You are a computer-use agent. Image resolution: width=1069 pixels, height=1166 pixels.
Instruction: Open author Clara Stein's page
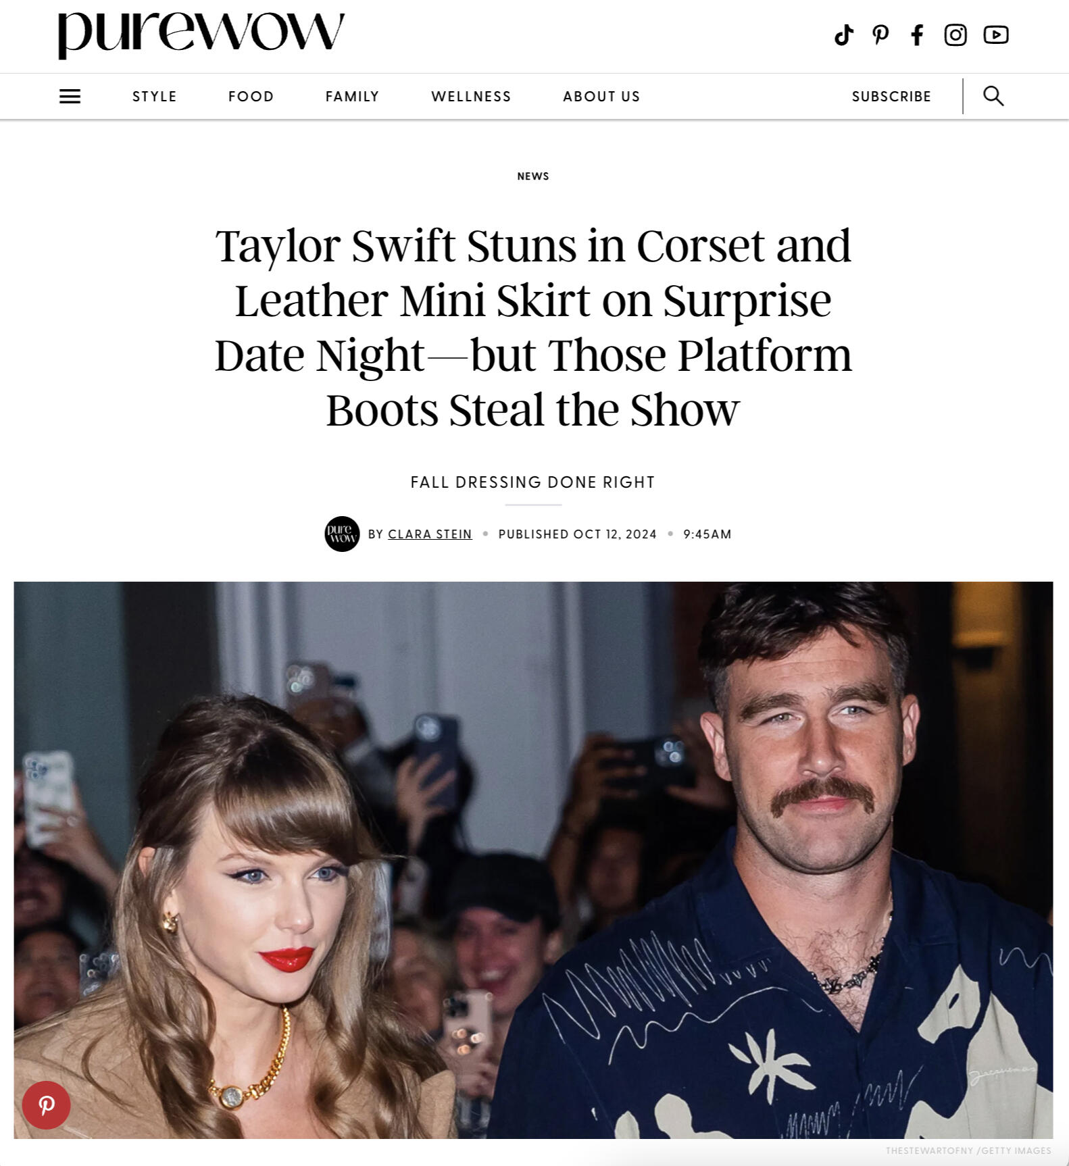pos(430,534)
